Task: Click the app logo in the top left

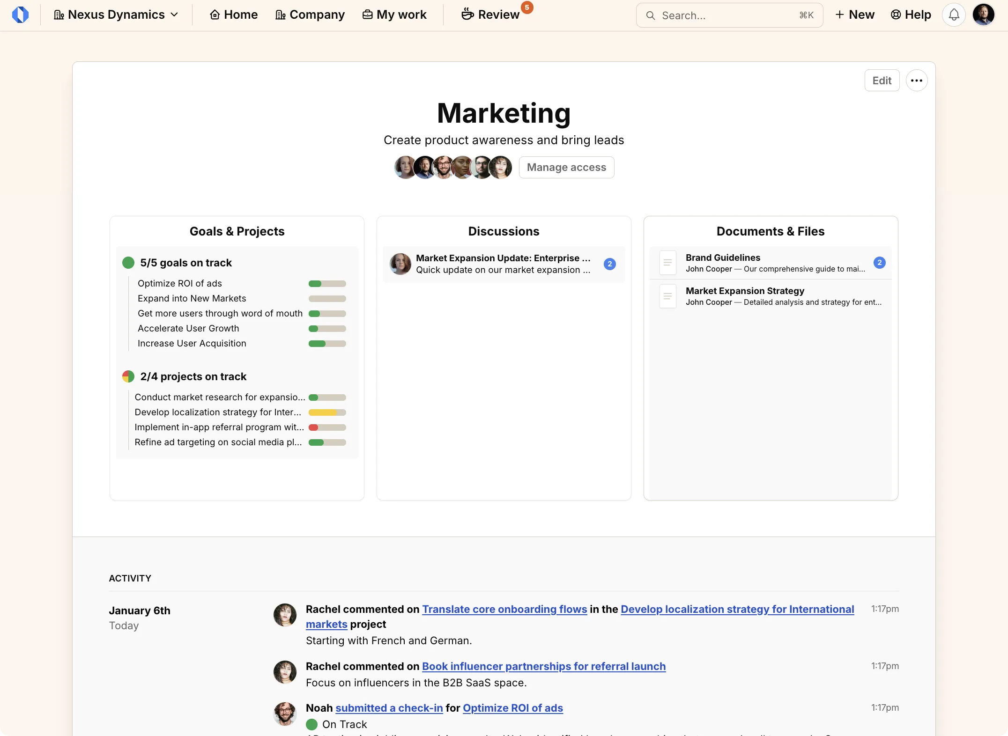Action: [x=21, y=15]
